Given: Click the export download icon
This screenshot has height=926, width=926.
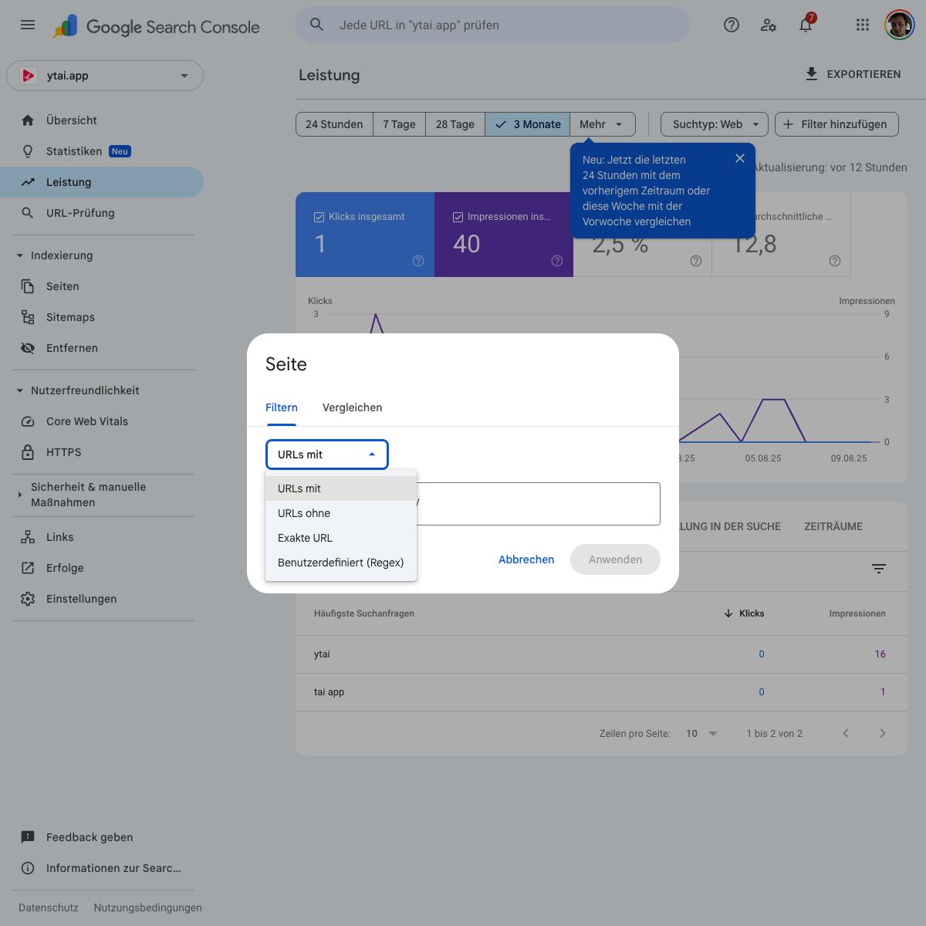Looking at the screenshot, I should coord(811,74).
